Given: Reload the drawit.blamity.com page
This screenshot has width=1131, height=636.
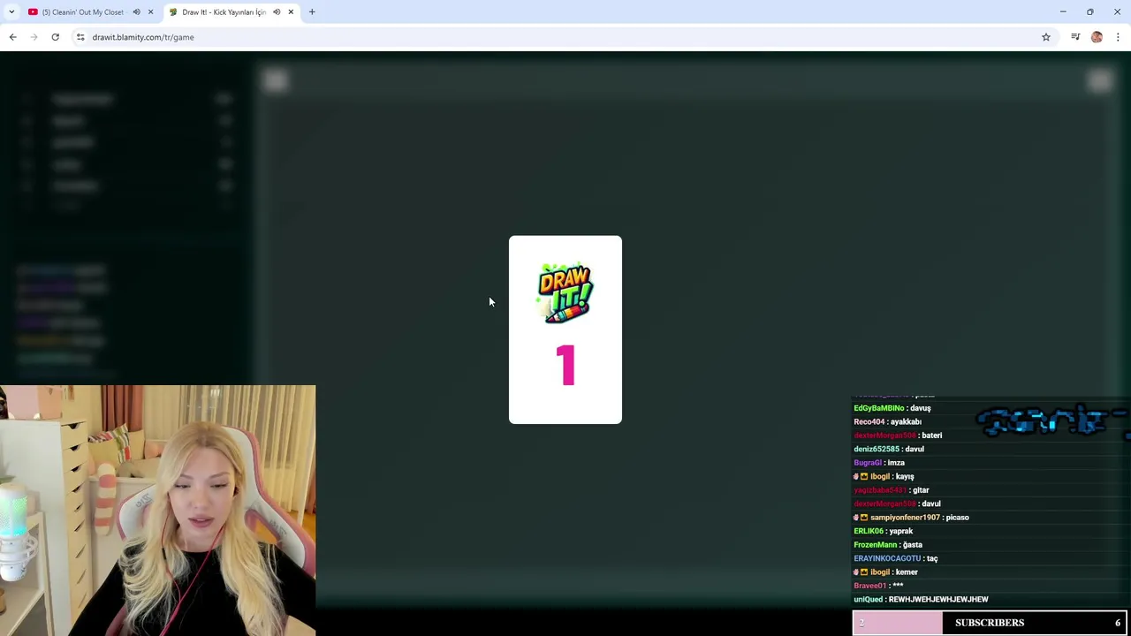Looking at the screenshot, I should 55,37.
